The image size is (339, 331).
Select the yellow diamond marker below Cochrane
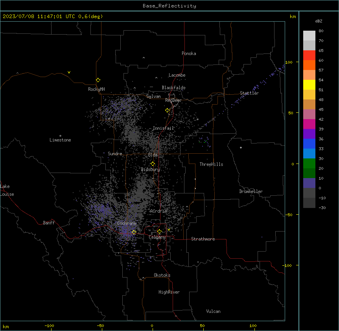pyautogui.click(x=134, y=232)
